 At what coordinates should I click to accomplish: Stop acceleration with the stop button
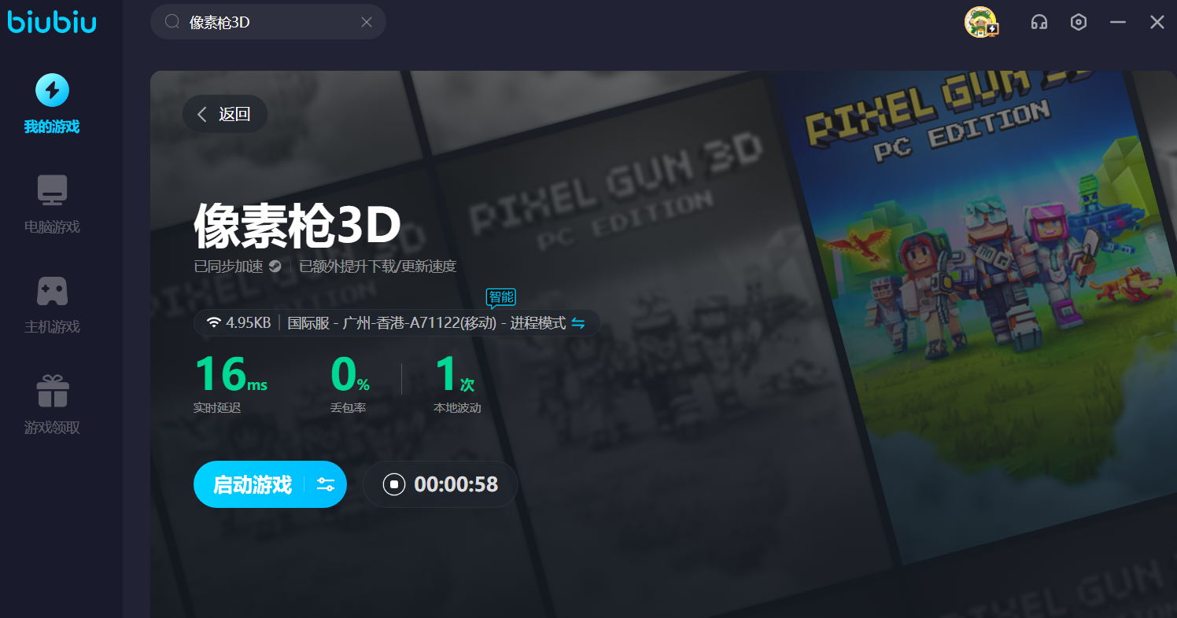click(x=394, y=484)
